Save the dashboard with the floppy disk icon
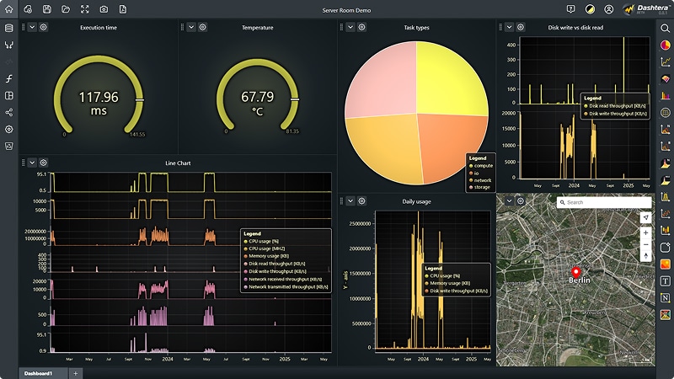Viewport: 674px width, 379px height. click(46, 9)
